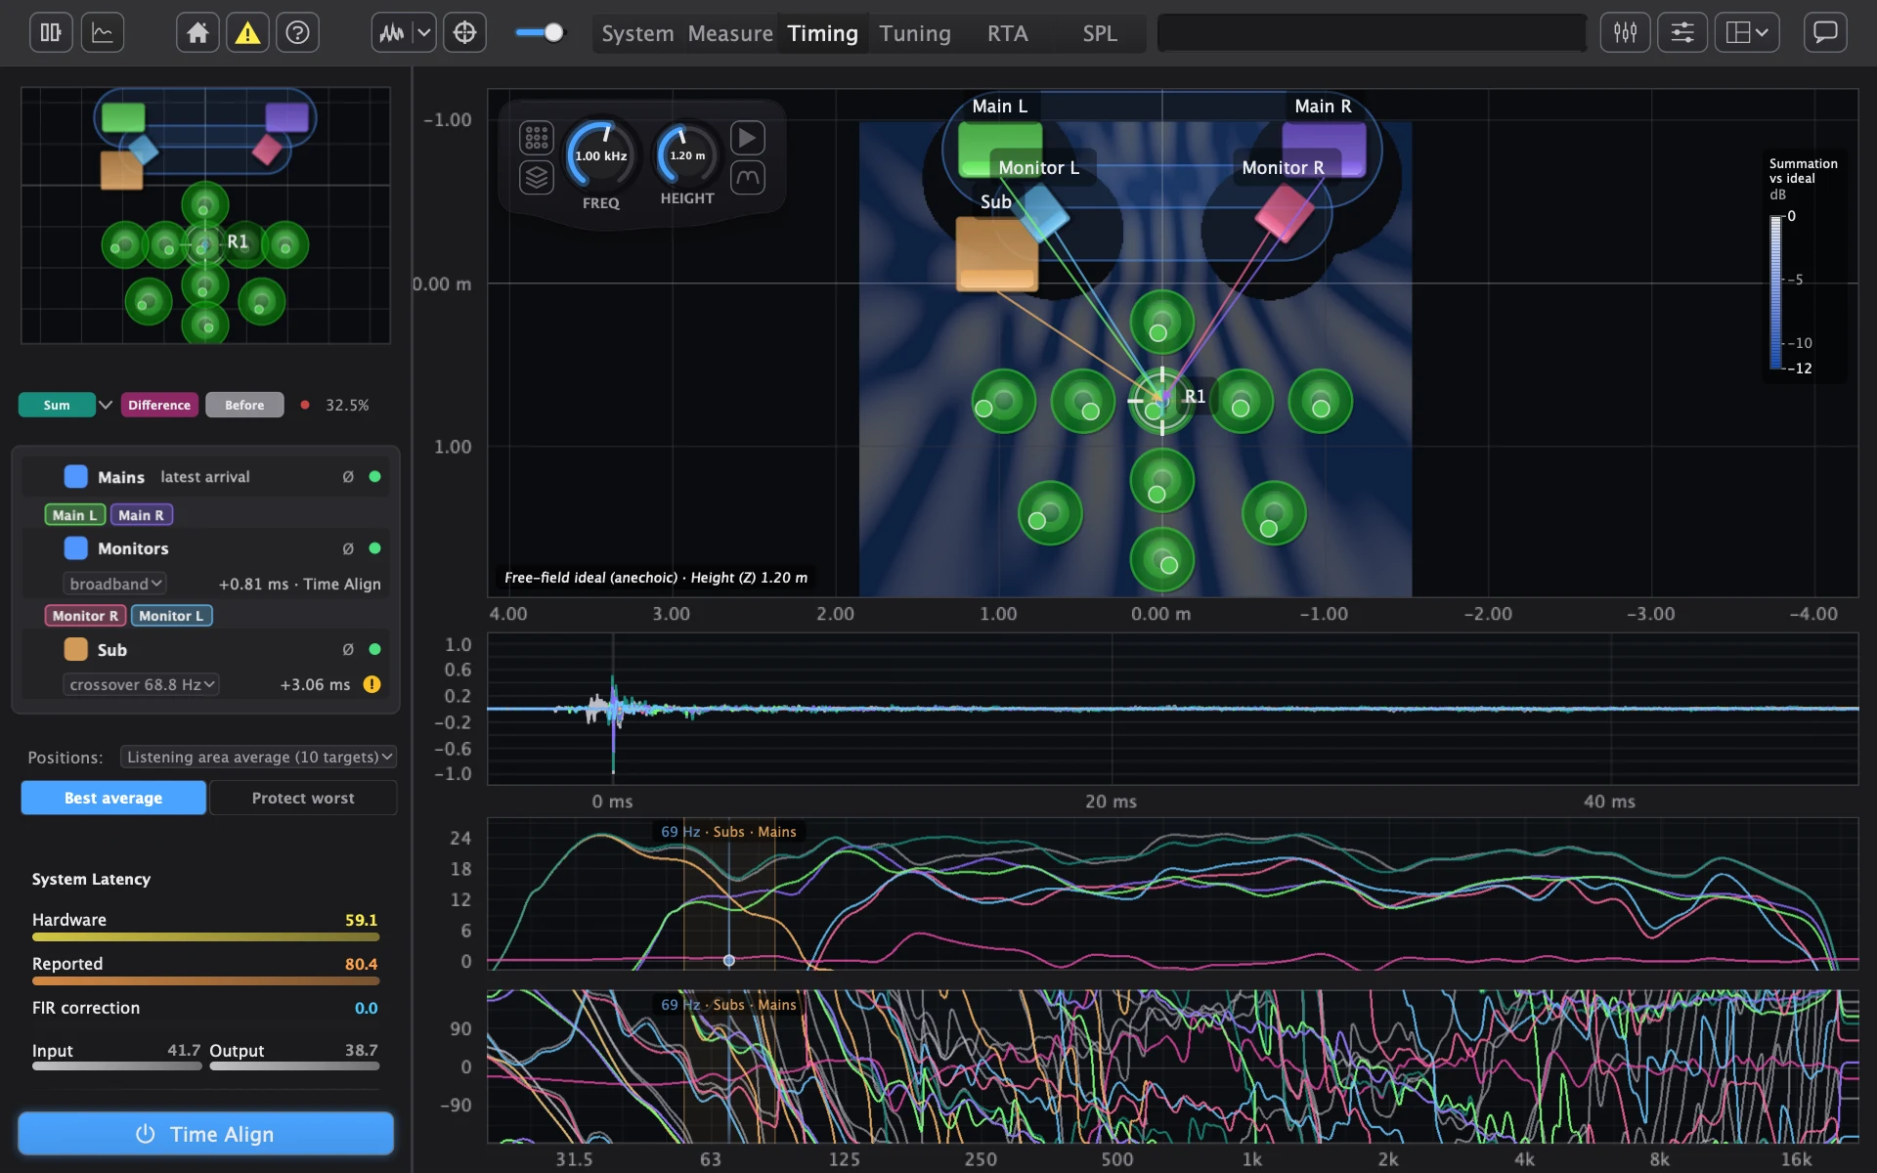The width and height of the screenshot is (1877, 1173).
Task: Click the HEIGHT 1.20 m knob
Action: (x=686, y=154)
